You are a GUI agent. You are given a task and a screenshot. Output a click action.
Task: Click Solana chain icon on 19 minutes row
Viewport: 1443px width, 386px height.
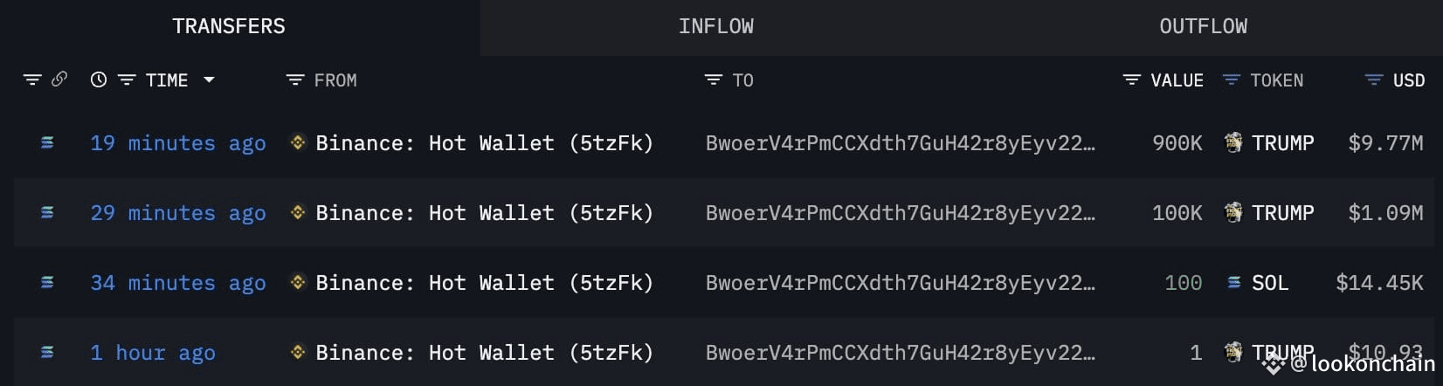pos(47,142)
